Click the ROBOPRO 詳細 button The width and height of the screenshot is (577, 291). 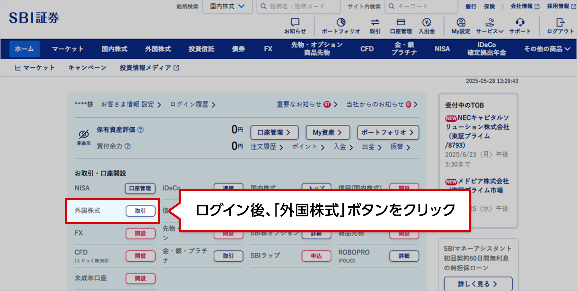[404, 256]
